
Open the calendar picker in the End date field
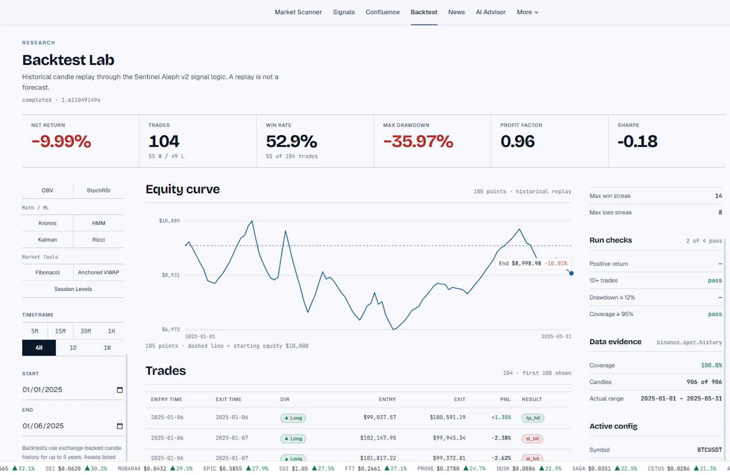coord(120,426)
